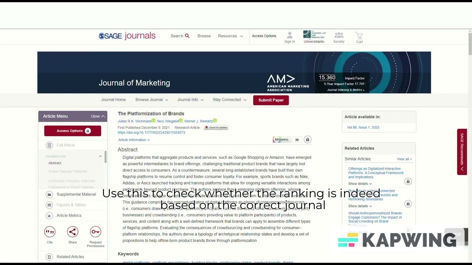Click the Request Permissions key icon
The width and height of the screenshot is (472, 265).
[x=96, y=232]
